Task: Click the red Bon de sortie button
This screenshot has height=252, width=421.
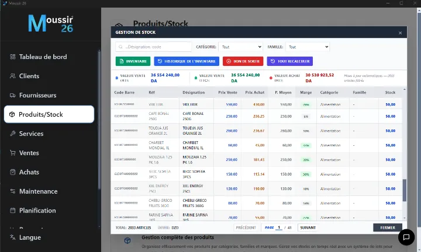Action: click(243, 61)
